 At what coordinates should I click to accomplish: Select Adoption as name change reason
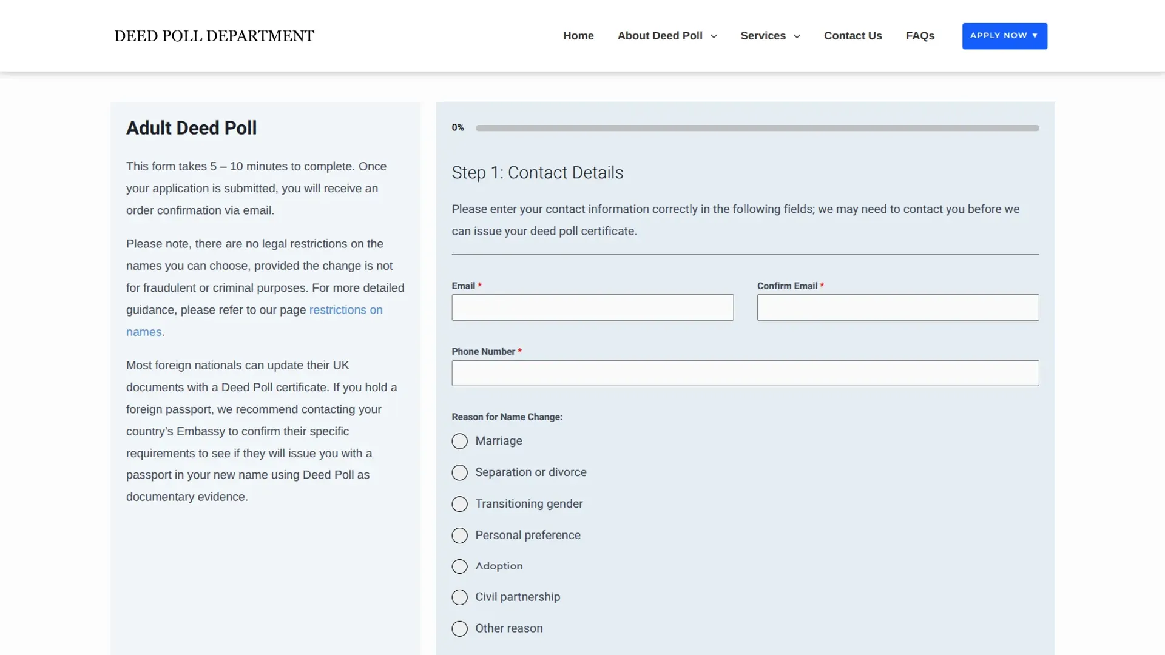click(459, 566)
